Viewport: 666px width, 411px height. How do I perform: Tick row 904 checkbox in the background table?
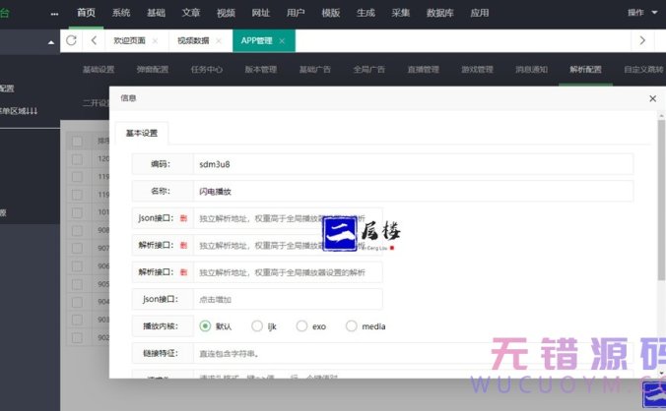77,302
